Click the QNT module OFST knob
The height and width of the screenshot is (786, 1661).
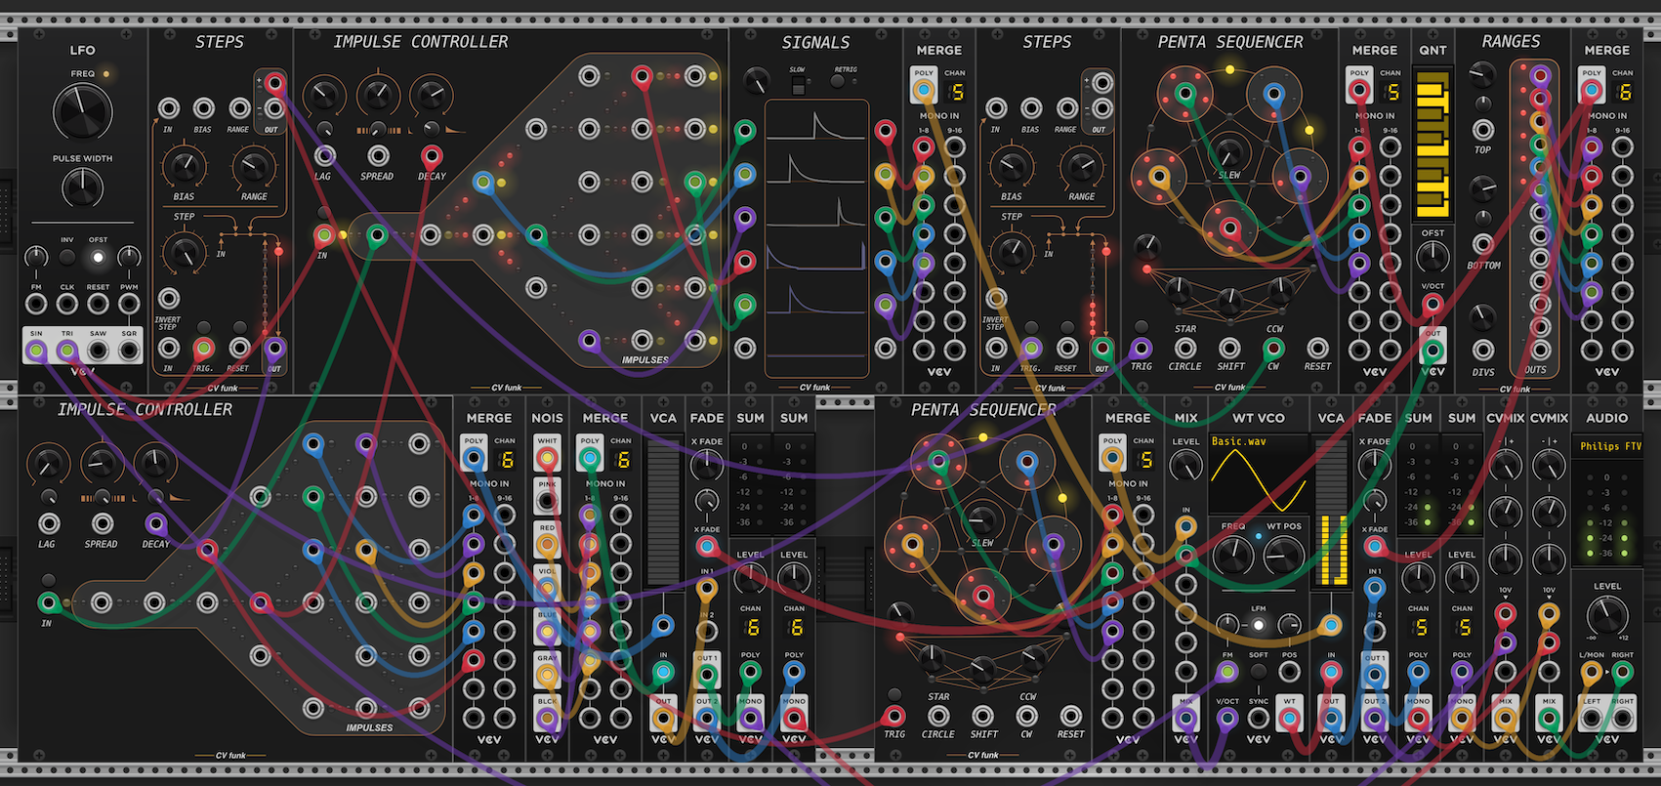1433,257
